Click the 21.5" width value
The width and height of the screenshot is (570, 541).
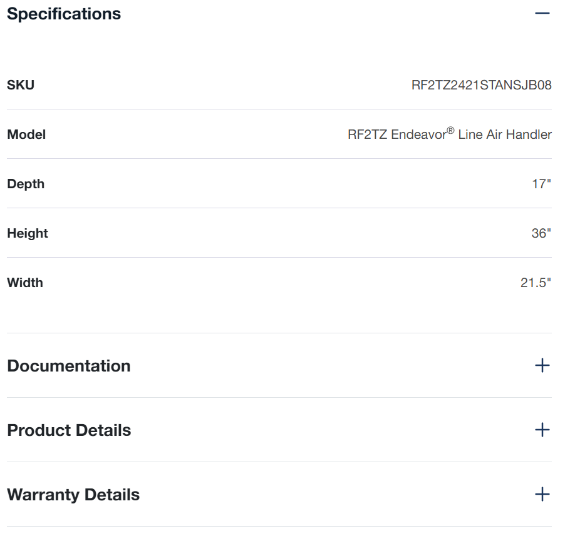[x=536, y=283]
